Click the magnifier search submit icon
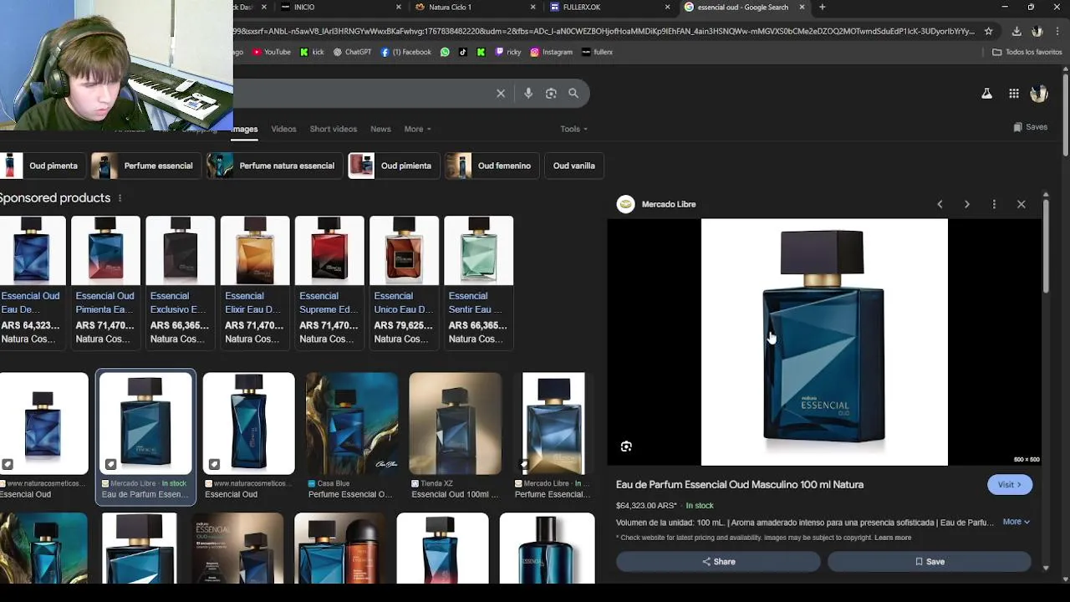This screenshot has height=602, width=1070. point(573,94)
